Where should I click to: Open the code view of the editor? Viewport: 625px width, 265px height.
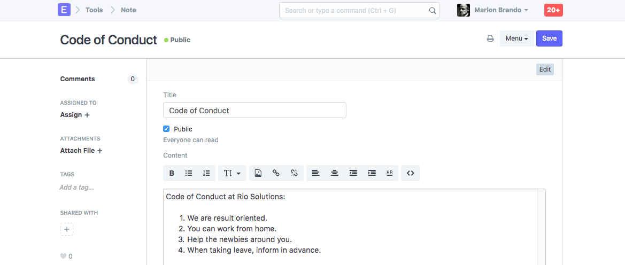pos(411,173)
